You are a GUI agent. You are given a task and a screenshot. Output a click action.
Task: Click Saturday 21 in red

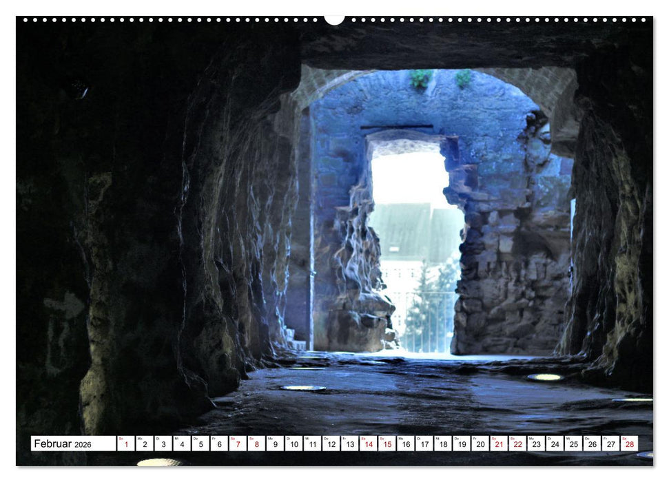click(x=498, y=443)
